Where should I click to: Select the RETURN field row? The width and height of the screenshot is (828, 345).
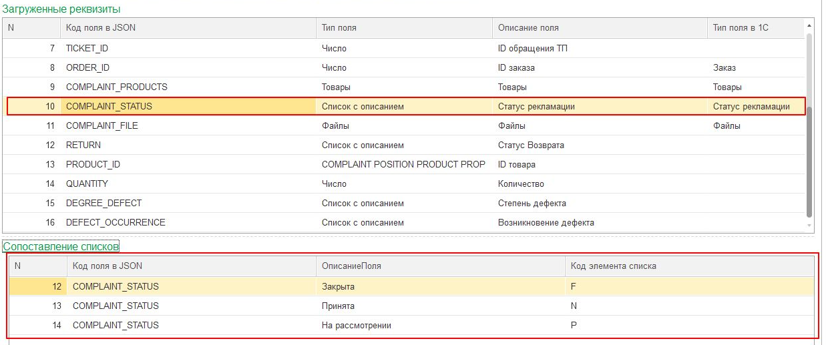coord(83,145)
